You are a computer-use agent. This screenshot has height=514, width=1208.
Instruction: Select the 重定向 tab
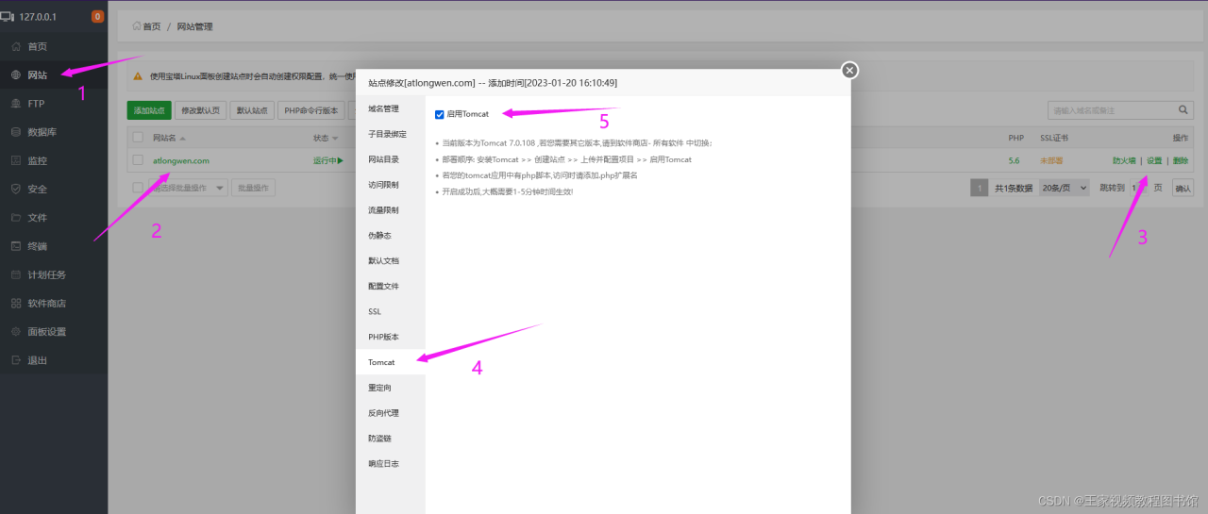pos(391,388)
